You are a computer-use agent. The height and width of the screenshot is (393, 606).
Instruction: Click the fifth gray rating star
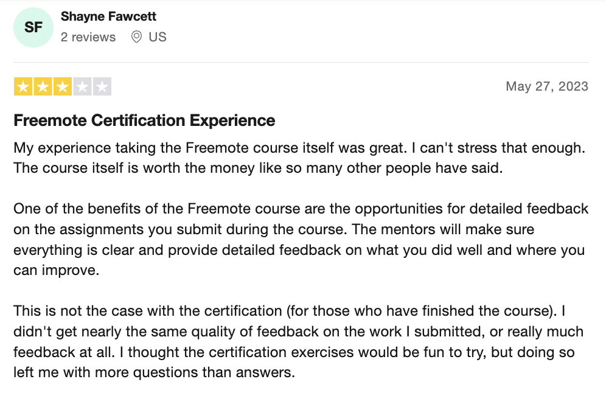[x=102, y=86]
